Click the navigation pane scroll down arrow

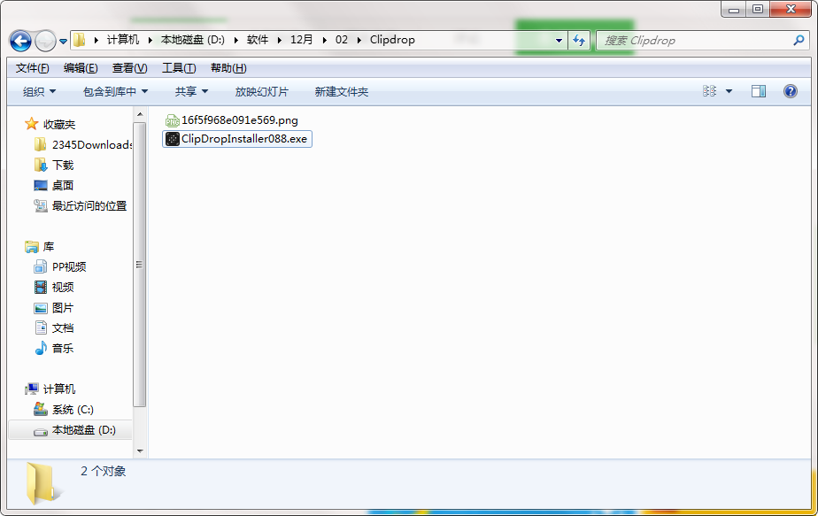coord(140,451)
